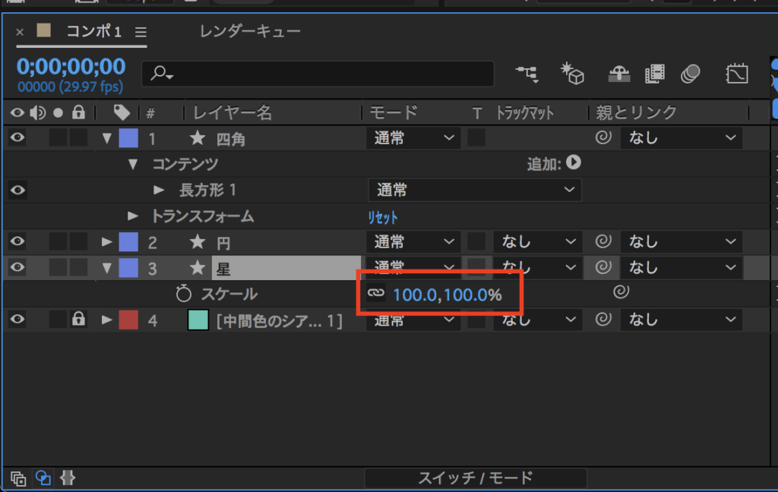778x492 pixels.
Task: Close the コンポ 1 panel tab
Action: tap(20, 32)
